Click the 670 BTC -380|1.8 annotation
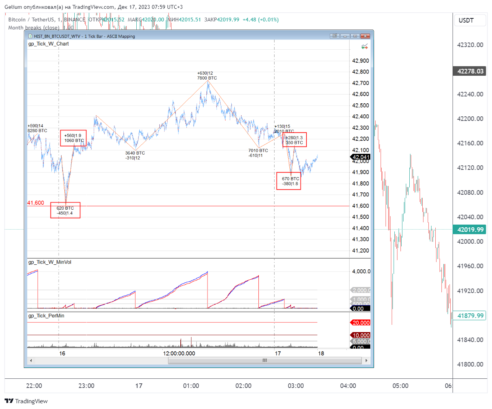This screenshot has height=409, width=492. (289, 181)
